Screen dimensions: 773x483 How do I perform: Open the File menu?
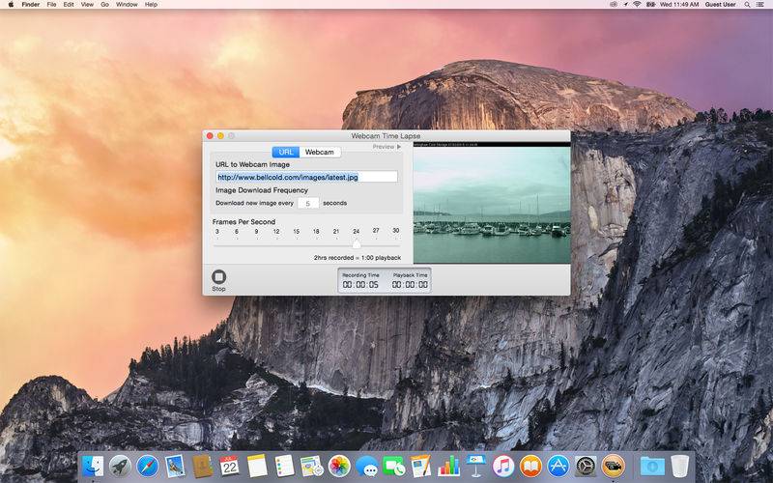51,5
